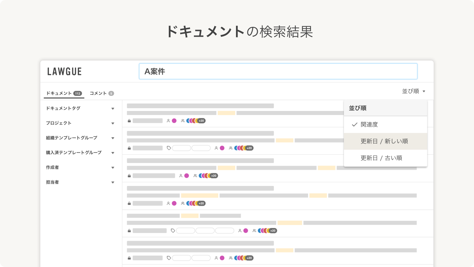Click the pink owner avatar on the first result
Screen dimensions: 474x267
click(x=174, y=120)
